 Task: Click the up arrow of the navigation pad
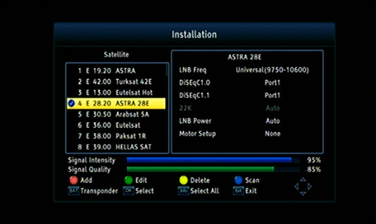(x=303, y=179)
